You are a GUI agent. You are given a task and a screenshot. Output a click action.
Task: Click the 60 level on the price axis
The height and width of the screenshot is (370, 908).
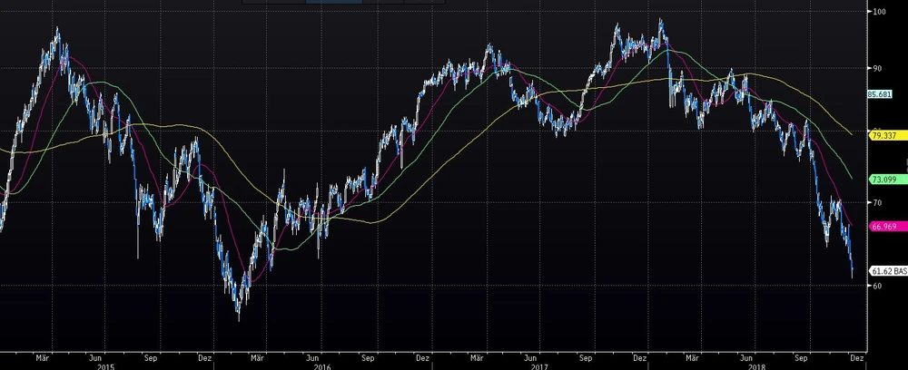point(877,285)
